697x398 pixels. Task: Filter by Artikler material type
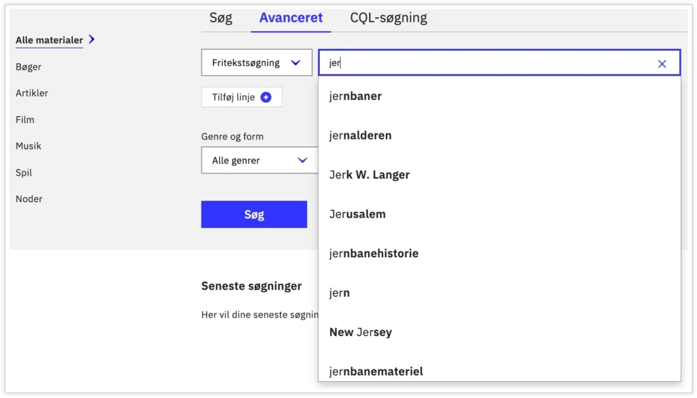tap(32, 93)
